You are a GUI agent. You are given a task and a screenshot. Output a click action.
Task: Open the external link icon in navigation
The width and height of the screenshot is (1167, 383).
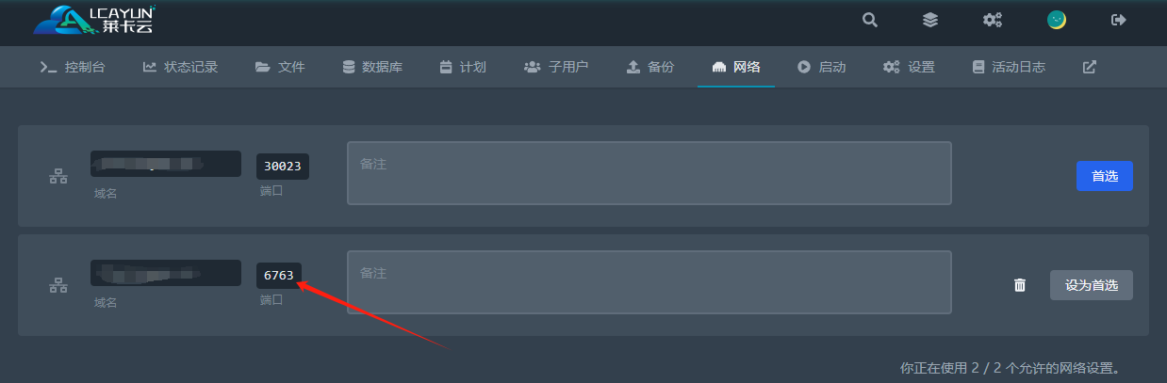1089,67
